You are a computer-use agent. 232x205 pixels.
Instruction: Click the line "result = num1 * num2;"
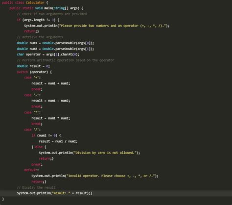click(51, 118)
